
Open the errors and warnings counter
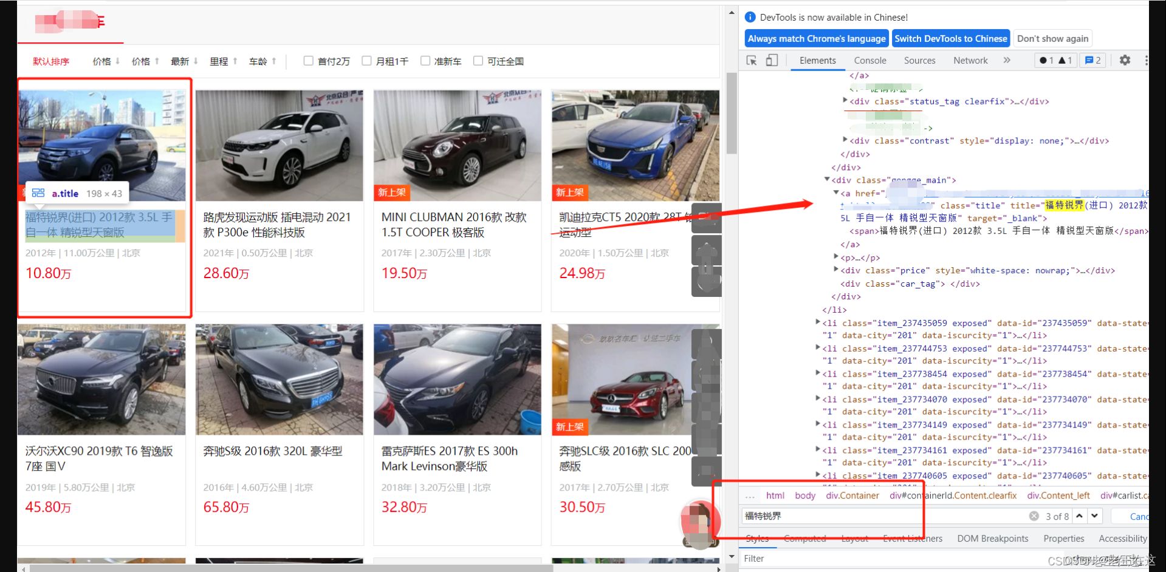pyautogui.click(x=1055, y=60)
